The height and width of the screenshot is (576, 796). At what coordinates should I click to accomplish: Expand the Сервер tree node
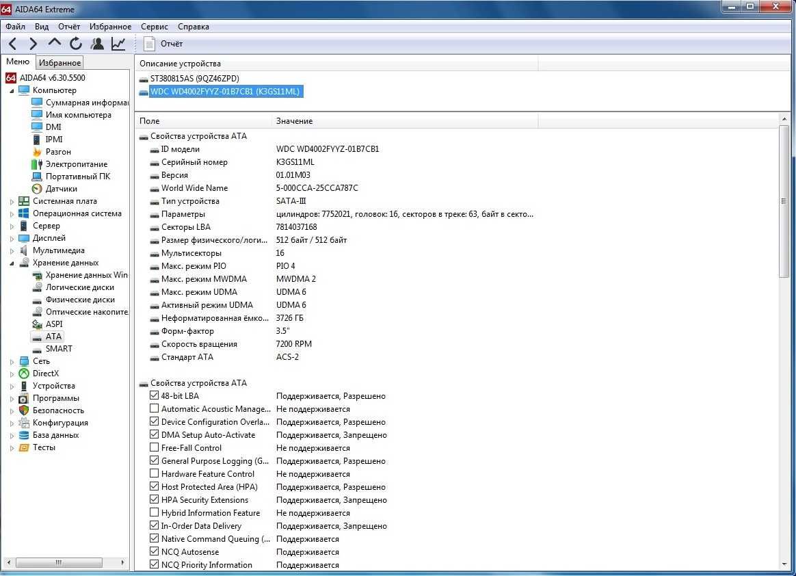click(x=12, y=226)
